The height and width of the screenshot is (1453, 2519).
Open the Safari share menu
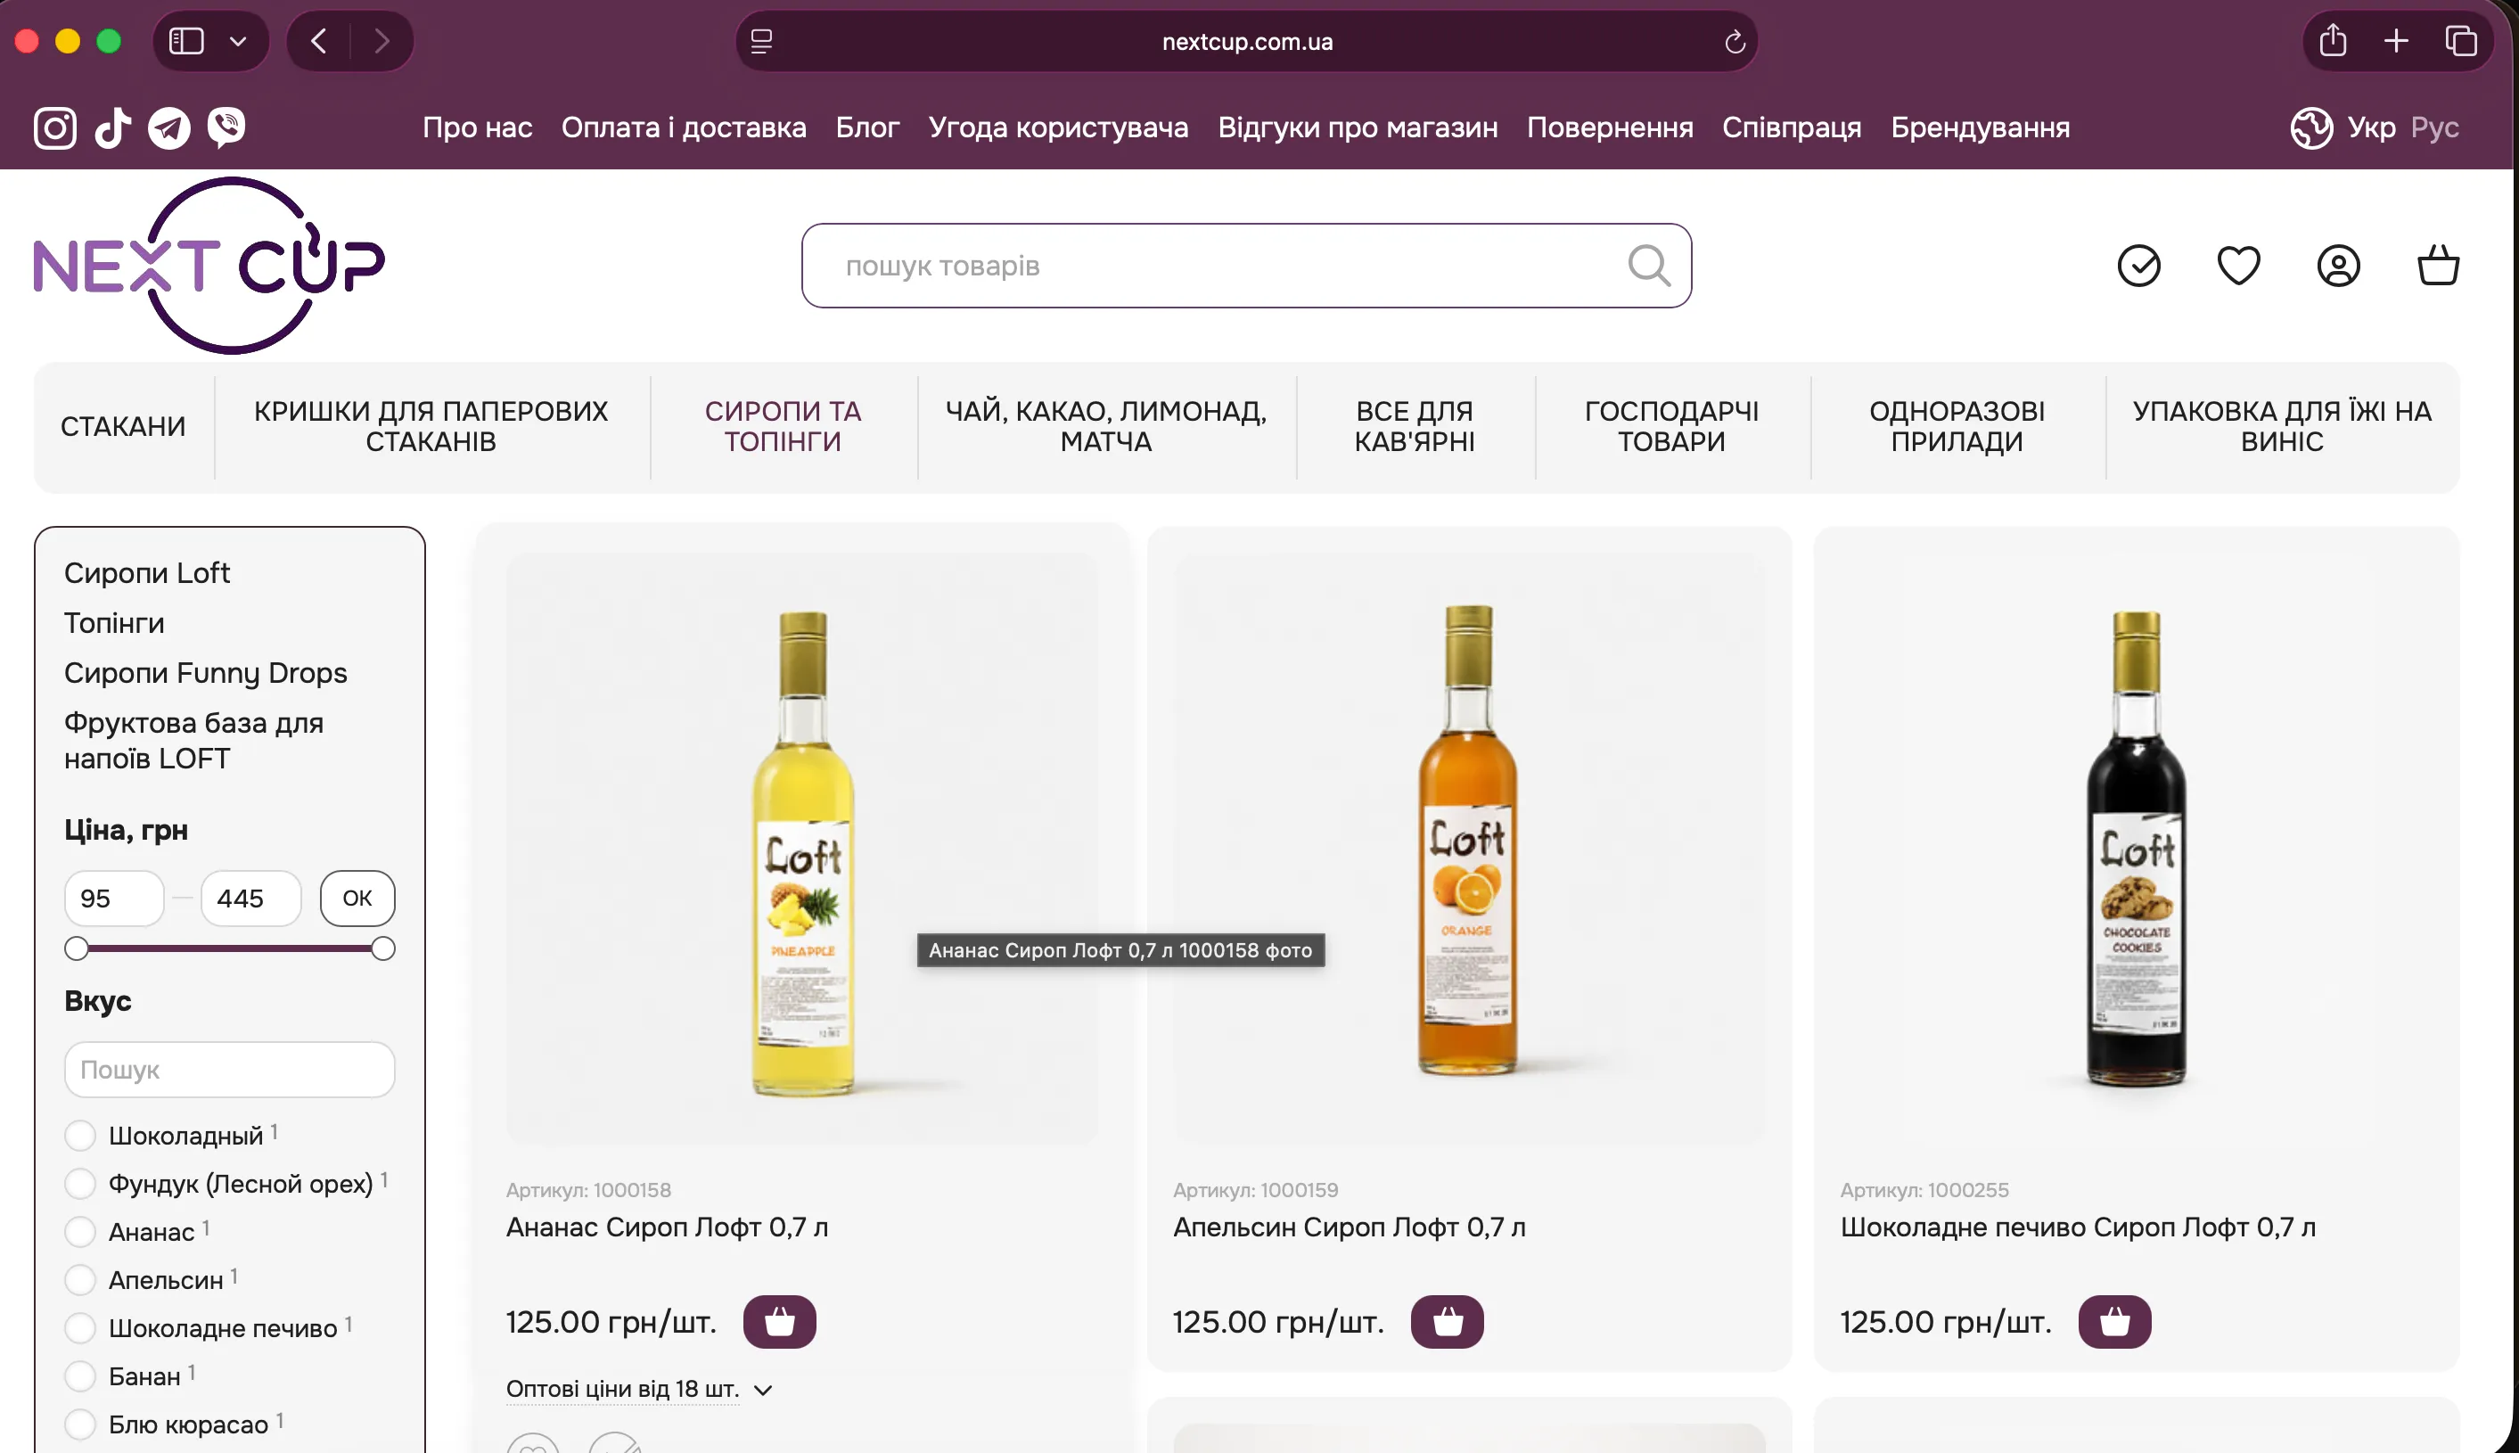2334,41
